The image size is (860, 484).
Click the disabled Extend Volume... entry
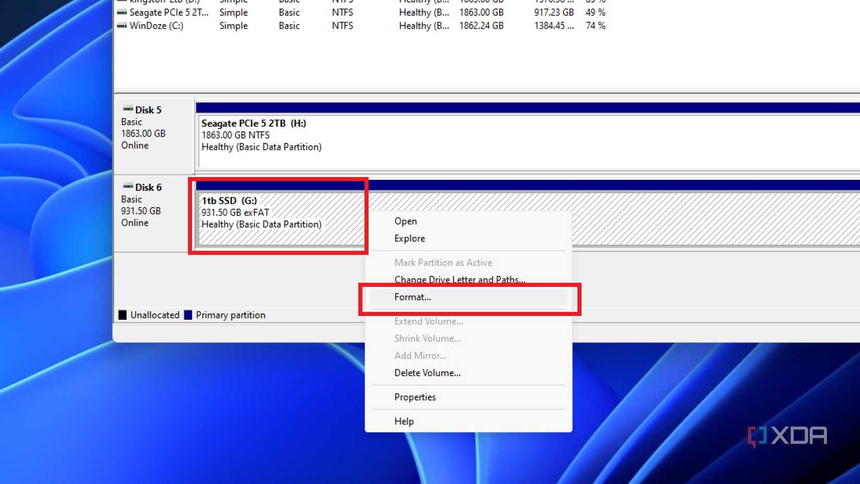(428, 321)
